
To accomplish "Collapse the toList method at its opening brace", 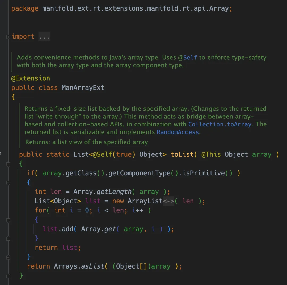I will [8, 164].
